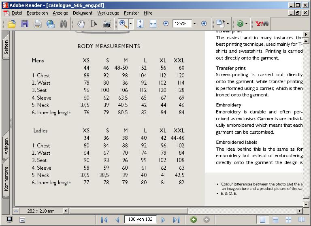Increase zoom with the plus button
311x226 pixels.
(x=204, y=23)
